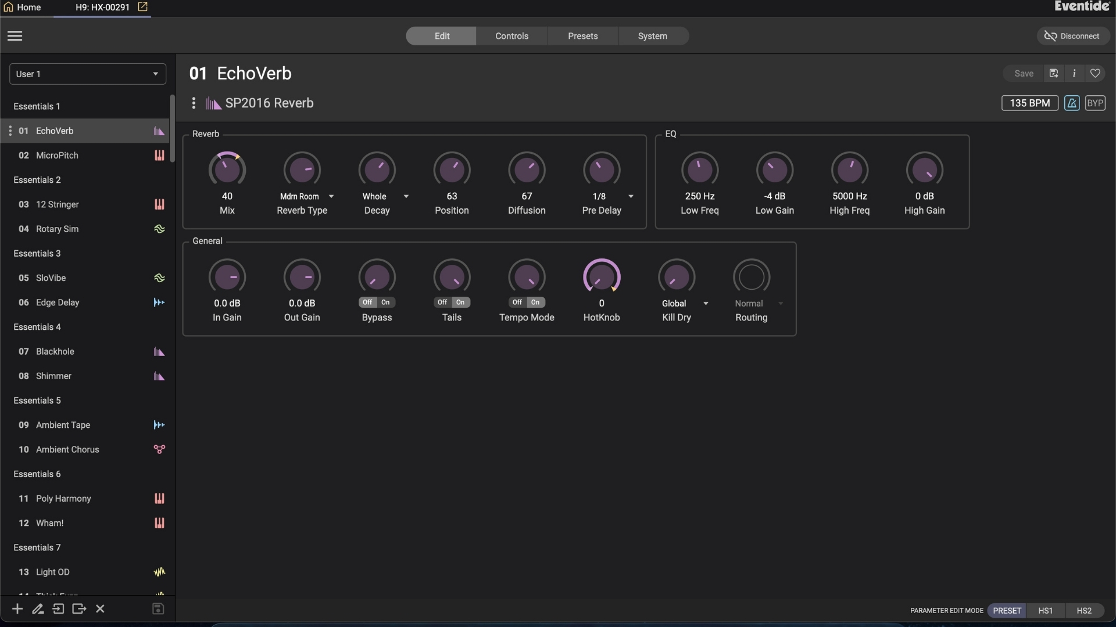Click the HotKnob knob
The image size is (1116, 627).
tap(602, 277)
